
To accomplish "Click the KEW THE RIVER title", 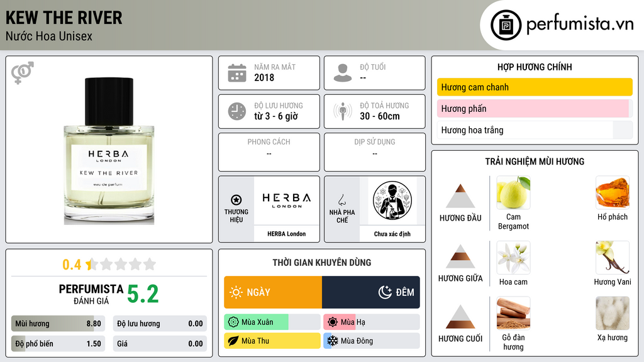I will click(64, 18).
